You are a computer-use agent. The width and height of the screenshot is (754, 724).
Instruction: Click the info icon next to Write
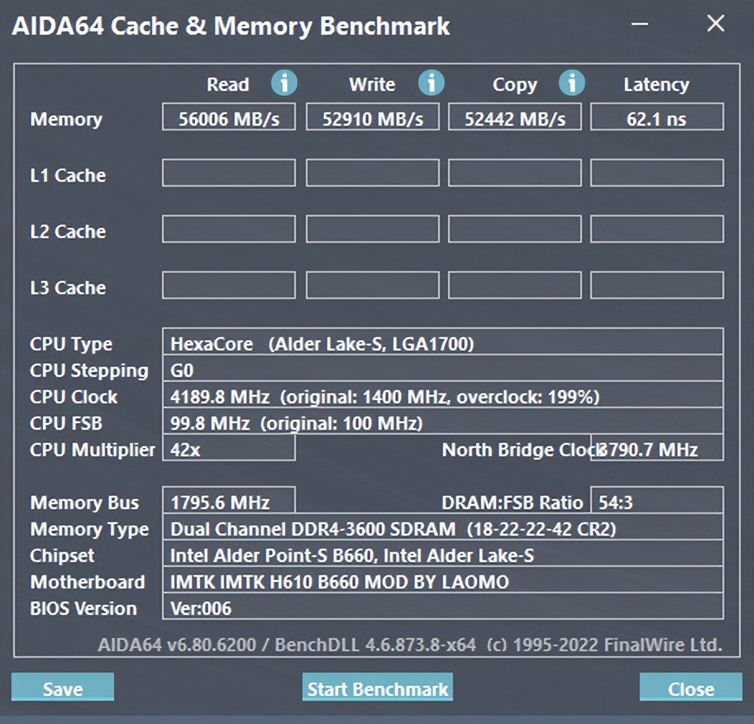[431, 83]
